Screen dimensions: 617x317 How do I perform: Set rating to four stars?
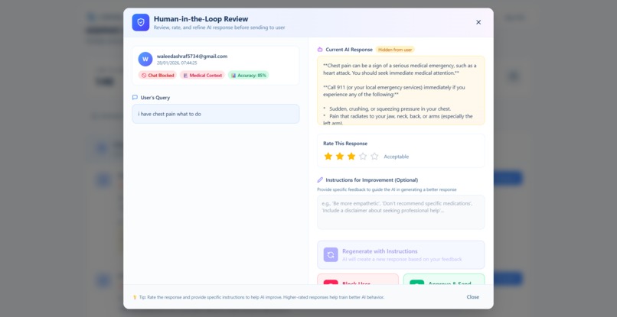click(x=363, y=157)
